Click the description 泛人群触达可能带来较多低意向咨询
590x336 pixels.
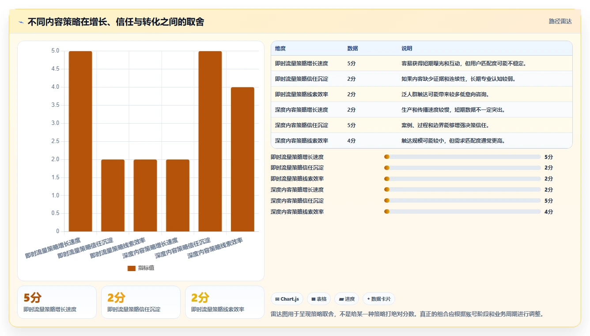(446, 94)
